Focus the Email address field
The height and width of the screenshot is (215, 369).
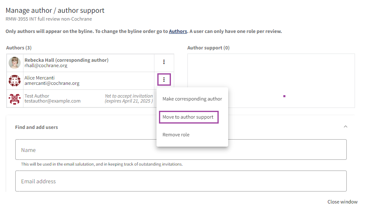pyautogui.click(x=181, y=181)
